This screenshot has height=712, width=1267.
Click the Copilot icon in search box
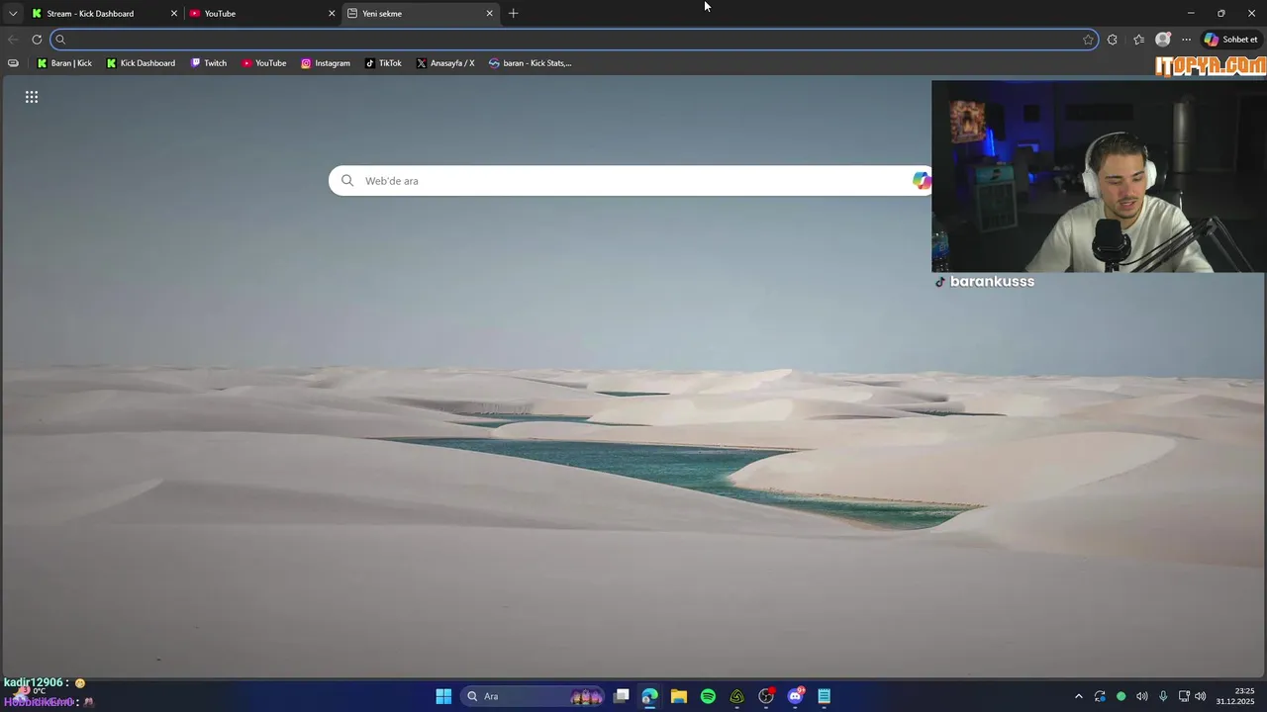[921, 180]
